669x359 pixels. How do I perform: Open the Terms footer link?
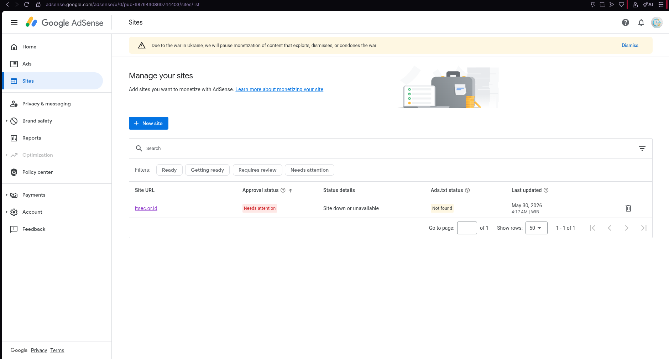[x=57, y=350]
